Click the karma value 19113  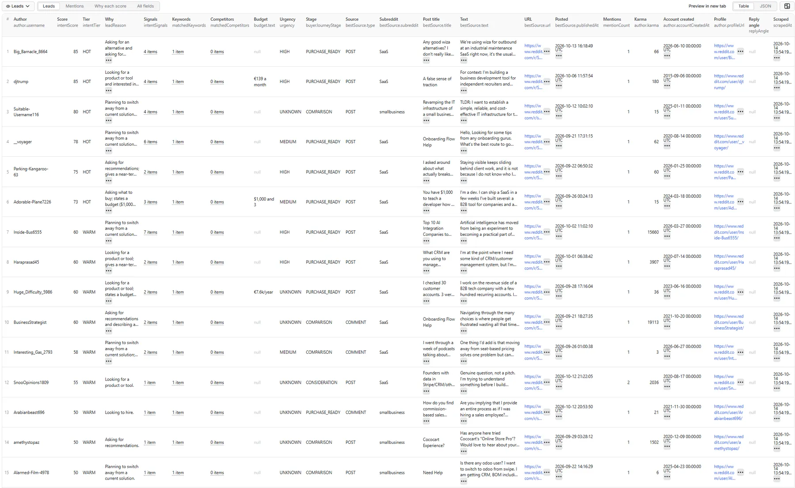pos(653,322)
